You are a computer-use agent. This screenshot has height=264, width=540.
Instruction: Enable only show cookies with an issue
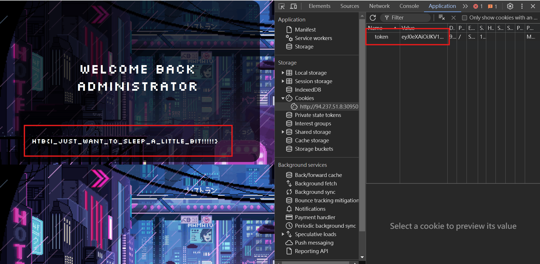(465, 18)
